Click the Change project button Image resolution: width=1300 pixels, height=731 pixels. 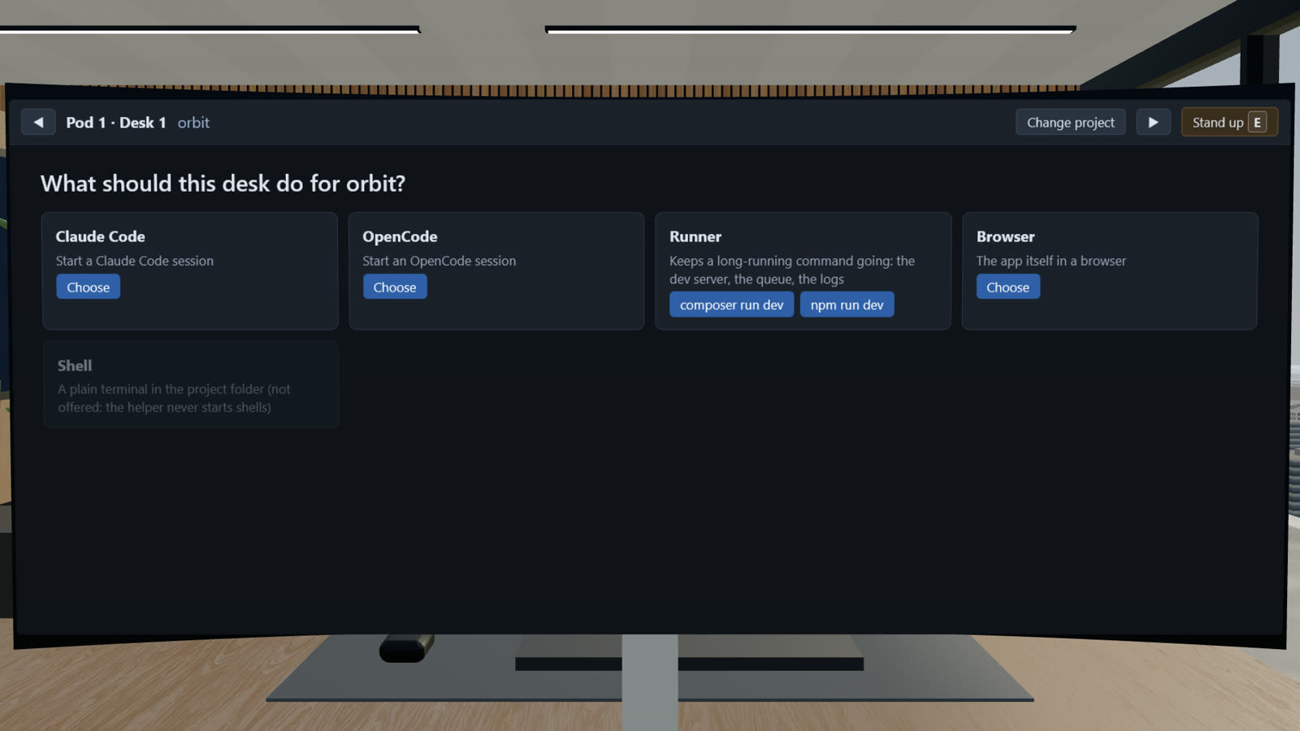[x=1070, y=122]
